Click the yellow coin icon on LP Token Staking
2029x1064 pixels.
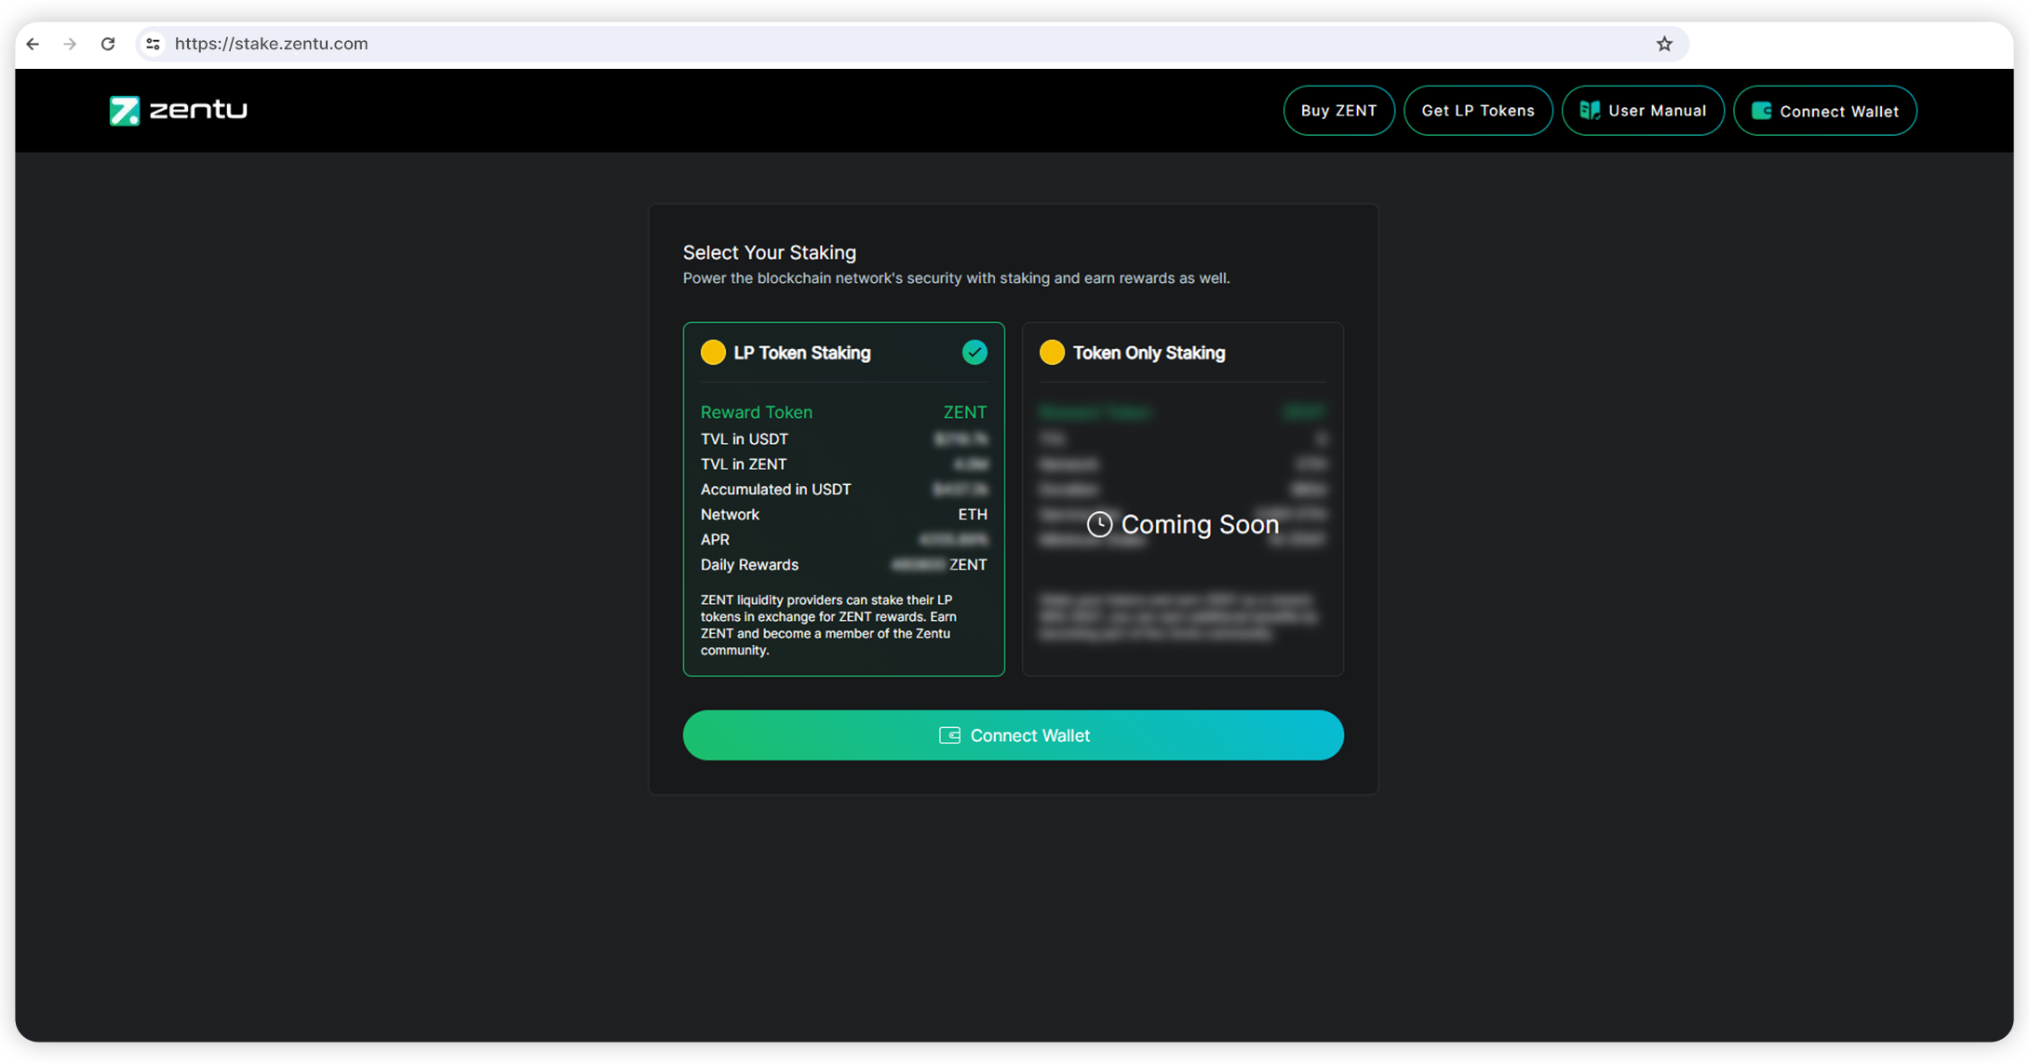click(x=713, y=353)
